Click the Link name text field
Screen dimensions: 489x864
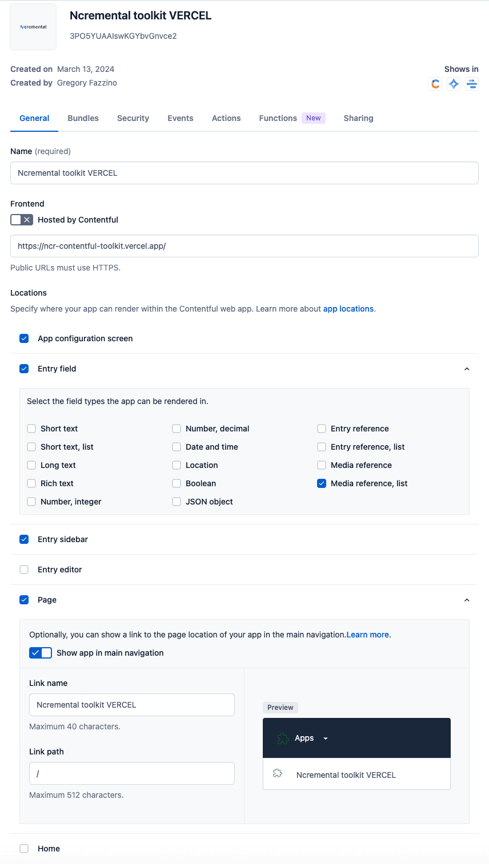click(132, 705)
